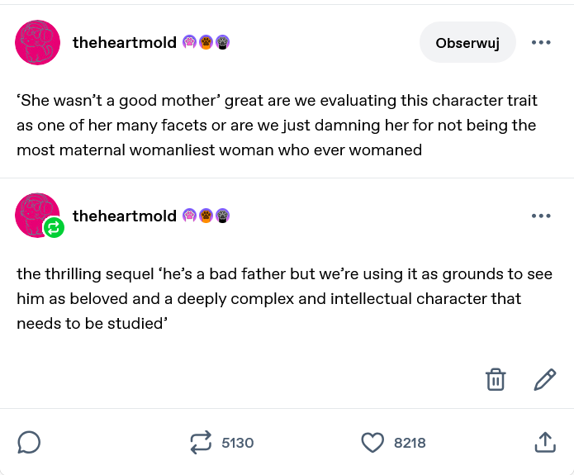574x475 pixels.
Task: Share the post using the upload arrow icon
Action: pos(545,443)
